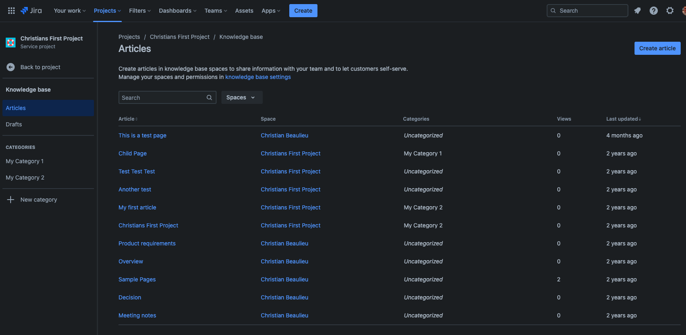Screen dimensions: 686x335
Task: Click the Create article button
Action: [x=657, y=48]
